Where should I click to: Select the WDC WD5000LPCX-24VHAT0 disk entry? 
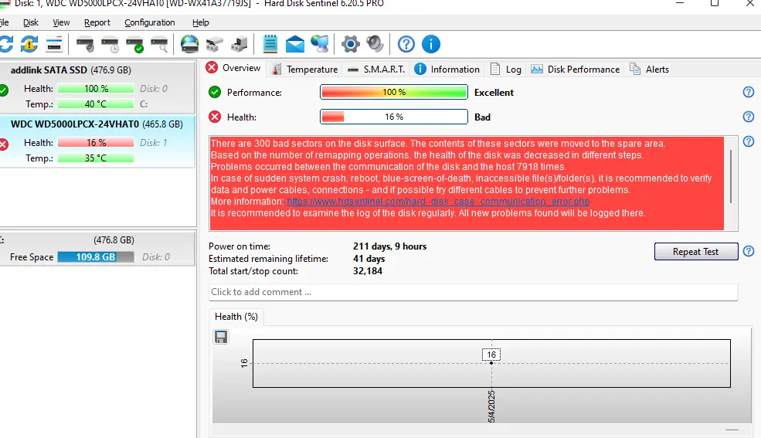[97, 142]
